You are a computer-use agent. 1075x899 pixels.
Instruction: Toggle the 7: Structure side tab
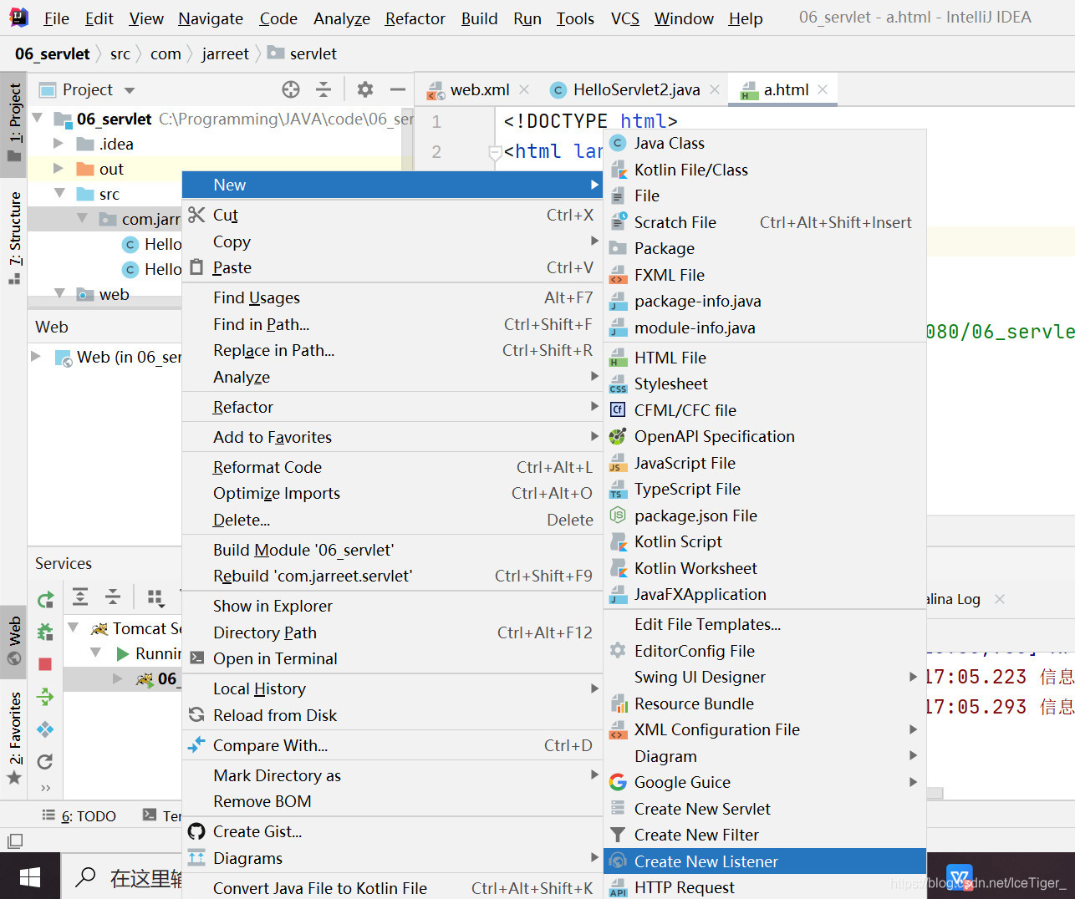(14, 237)
